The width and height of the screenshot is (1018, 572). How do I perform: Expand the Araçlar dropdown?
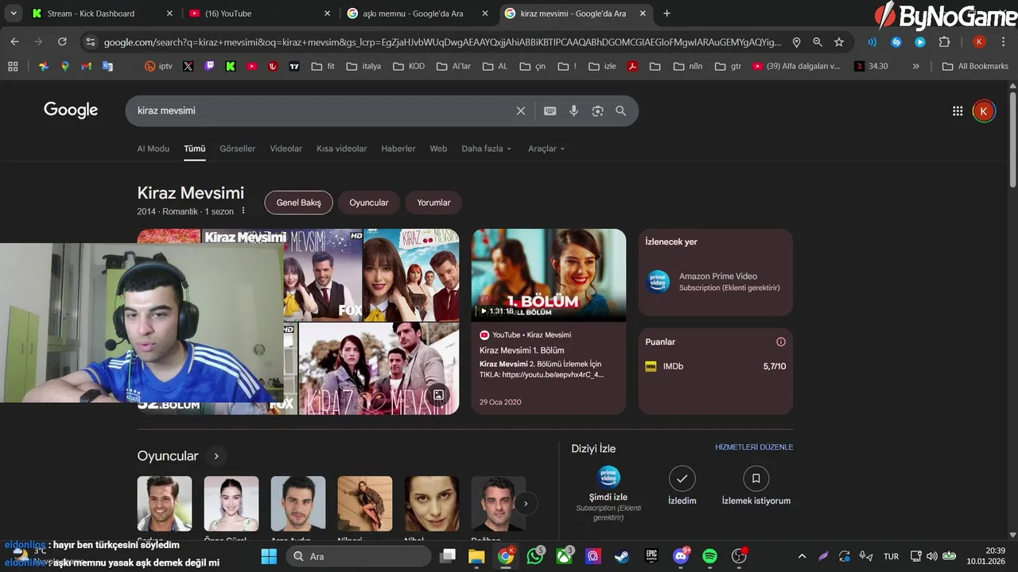tap(546, 149)
